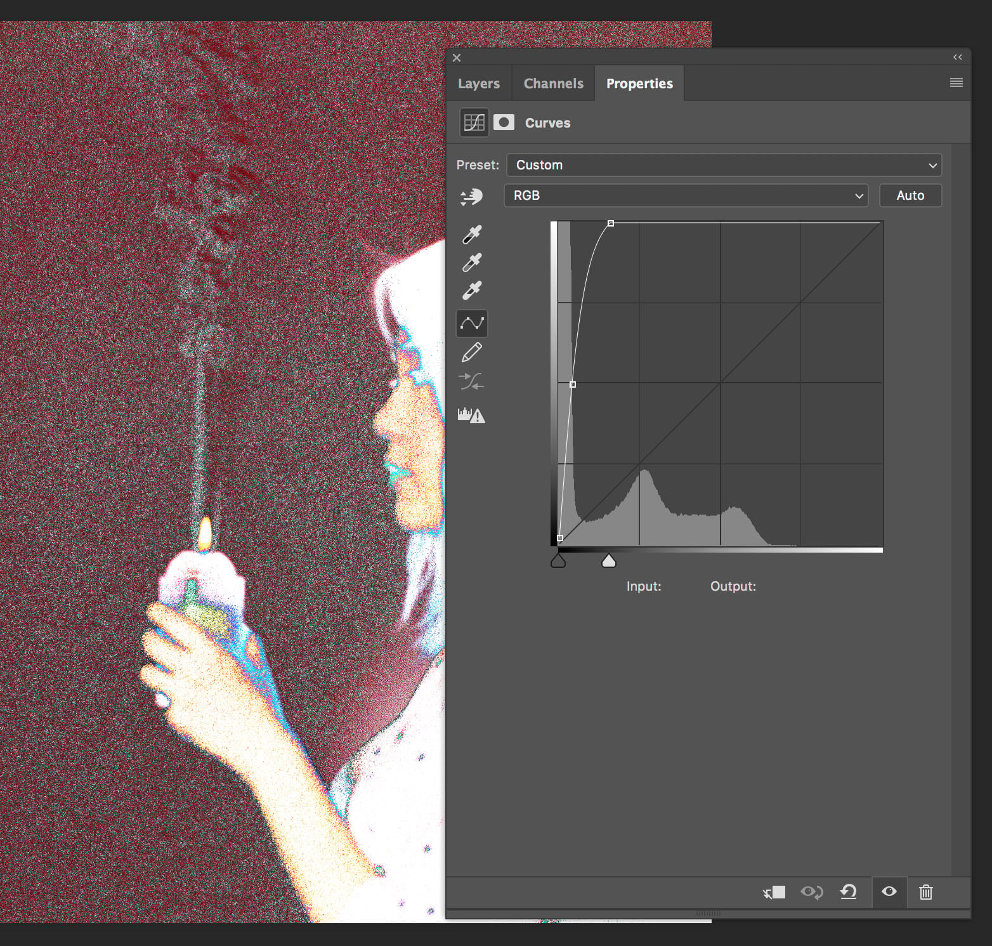Switch to the Channels tab
992x946 pixels.
(554, 83)
